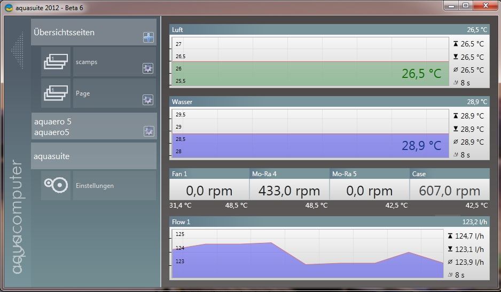Minimize the aquasuite window
The width and height of the screenshot is (501, 292).
[x=451, y=6]
